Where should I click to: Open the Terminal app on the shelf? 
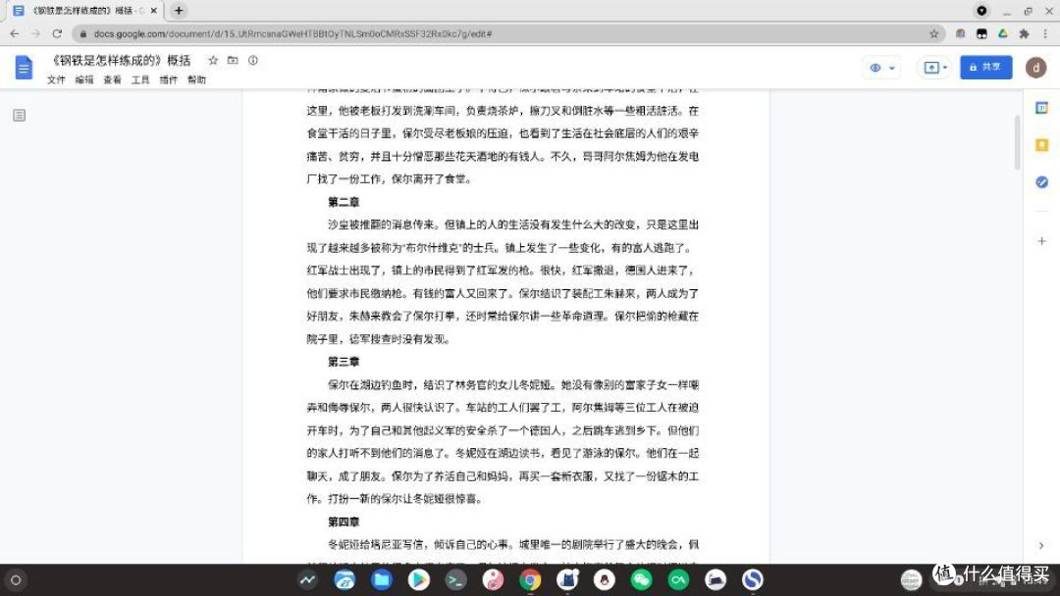click(x=455, y=579)
